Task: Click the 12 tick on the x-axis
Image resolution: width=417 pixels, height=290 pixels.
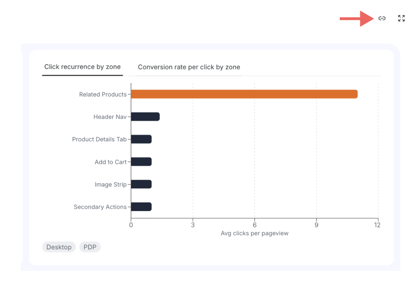Action: [x=377, y=225]
